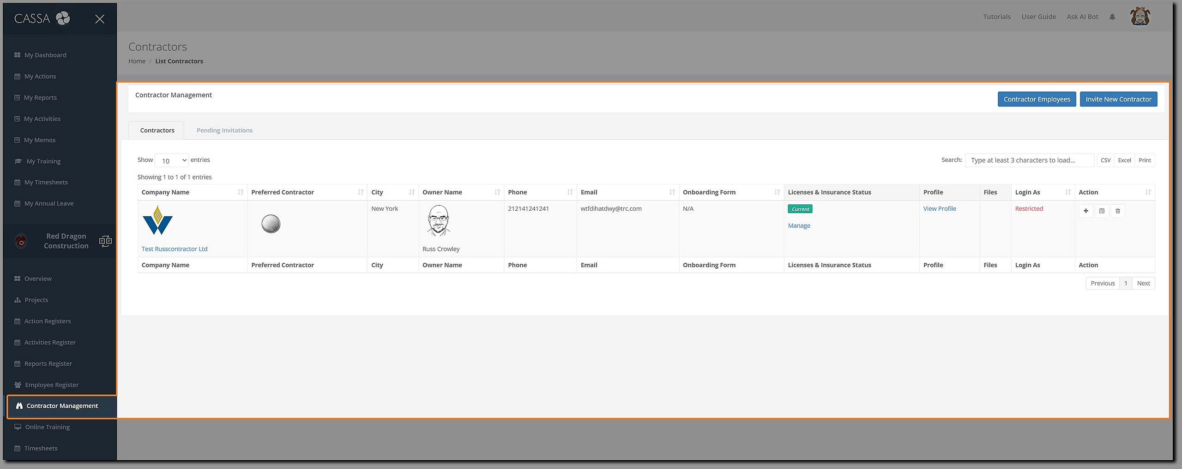Open the Show entries count dropdown

(172, 160)
